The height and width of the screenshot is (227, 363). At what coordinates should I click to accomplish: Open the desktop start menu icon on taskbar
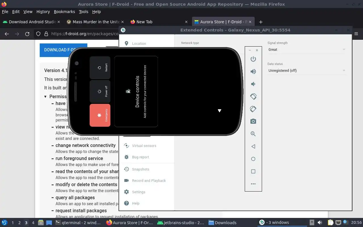click(x=5, y=223)
